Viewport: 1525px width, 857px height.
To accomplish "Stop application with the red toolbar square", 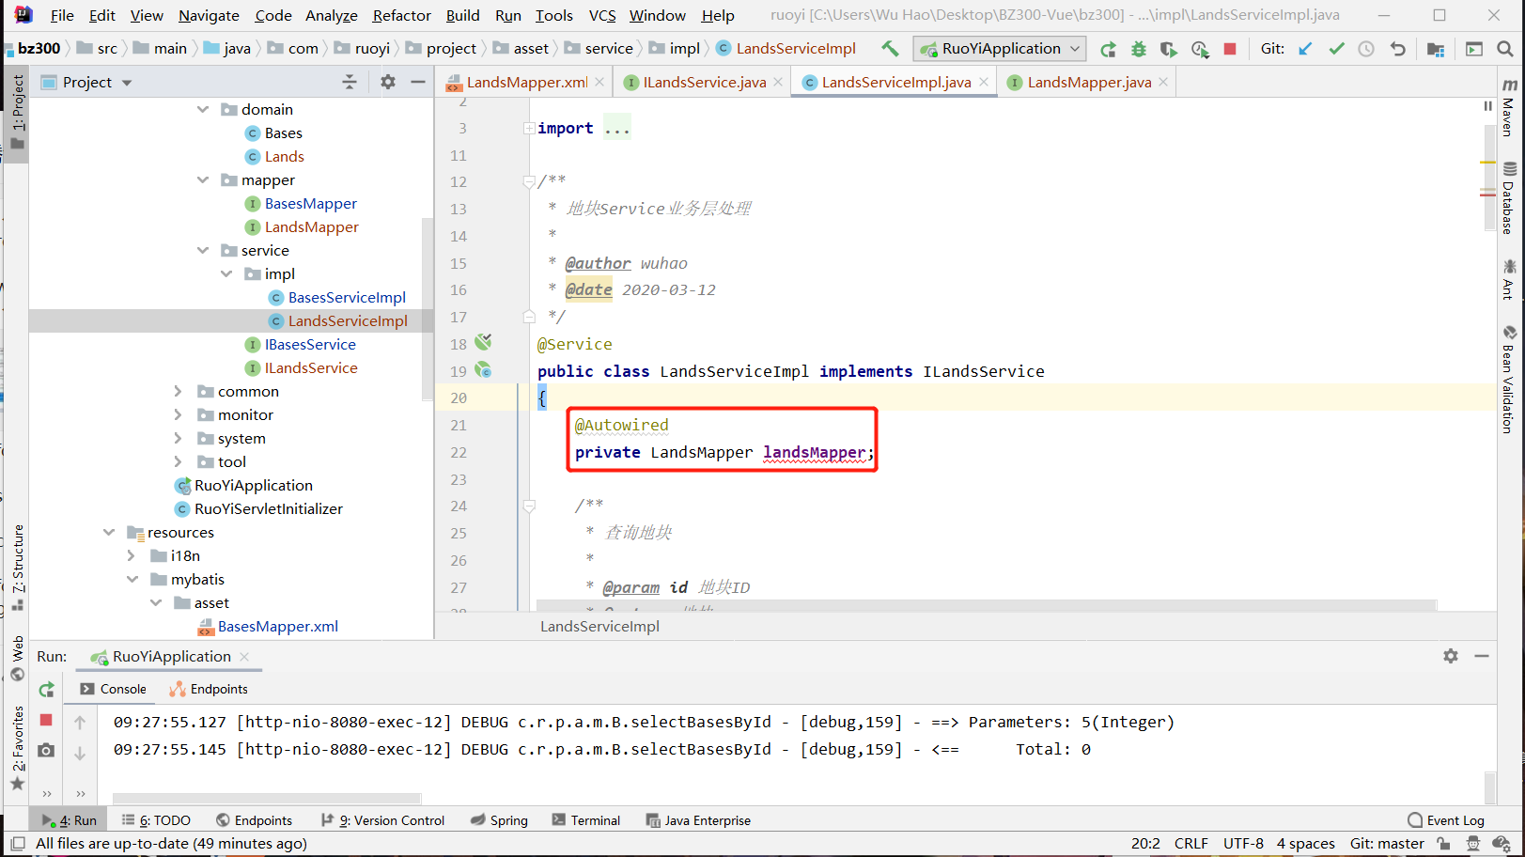I will 1230,49.
